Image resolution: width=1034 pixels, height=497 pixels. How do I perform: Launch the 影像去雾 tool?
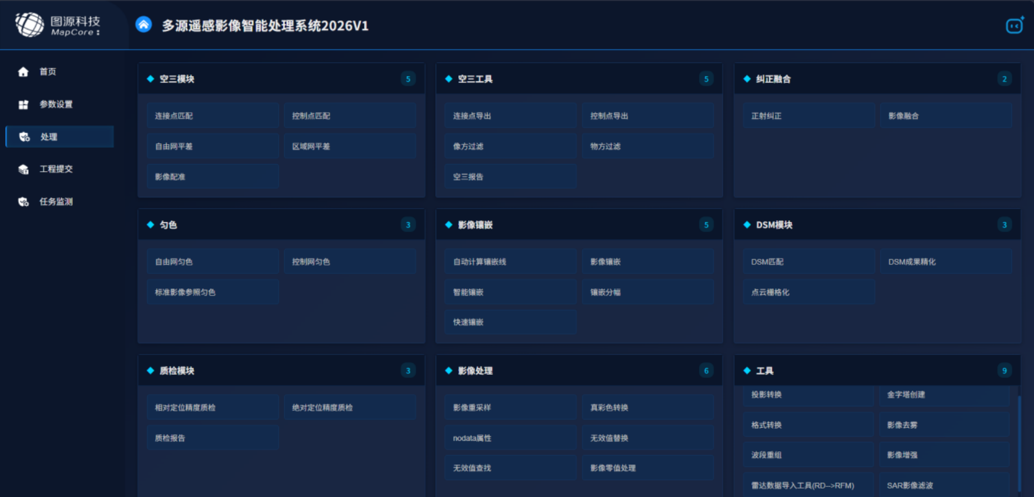(945, 425)
